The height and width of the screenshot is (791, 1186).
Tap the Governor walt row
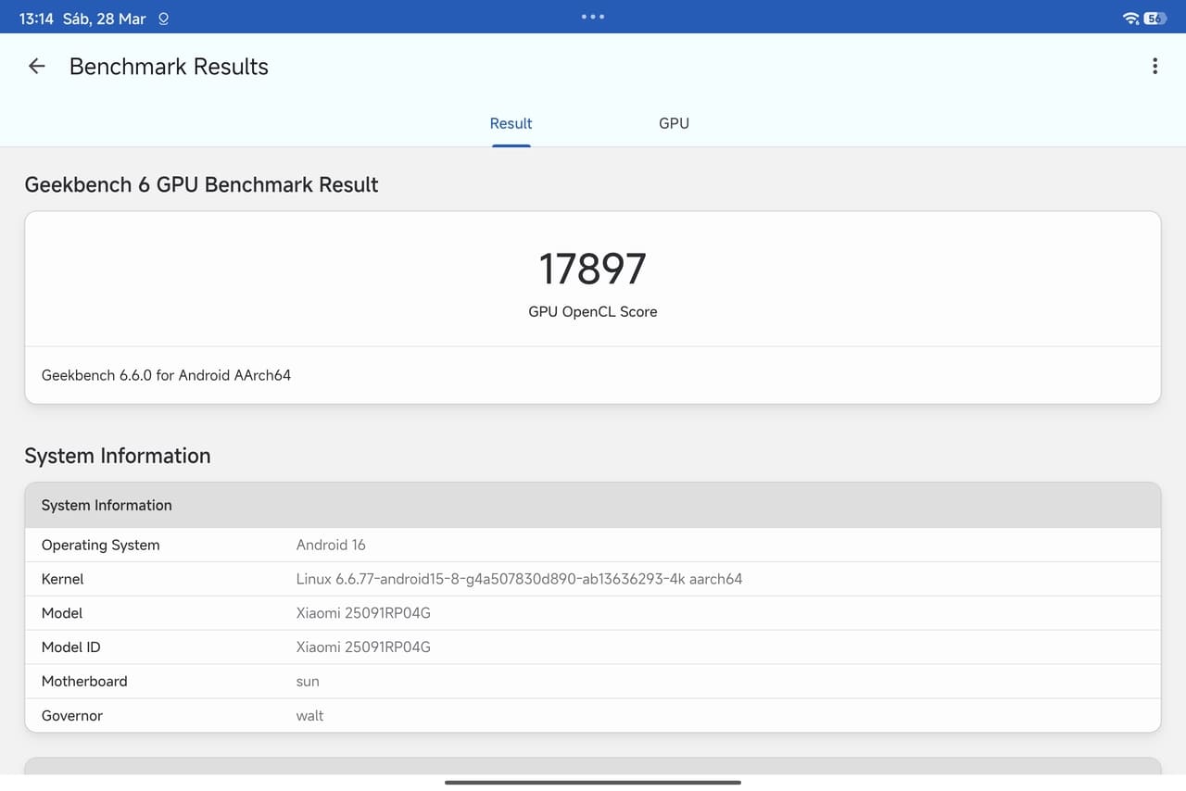pos(592,716)
